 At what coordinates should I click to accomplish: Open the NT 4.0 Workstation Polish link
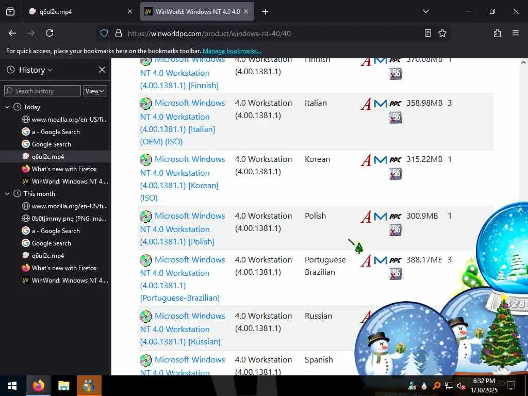(x=183, y=228)
